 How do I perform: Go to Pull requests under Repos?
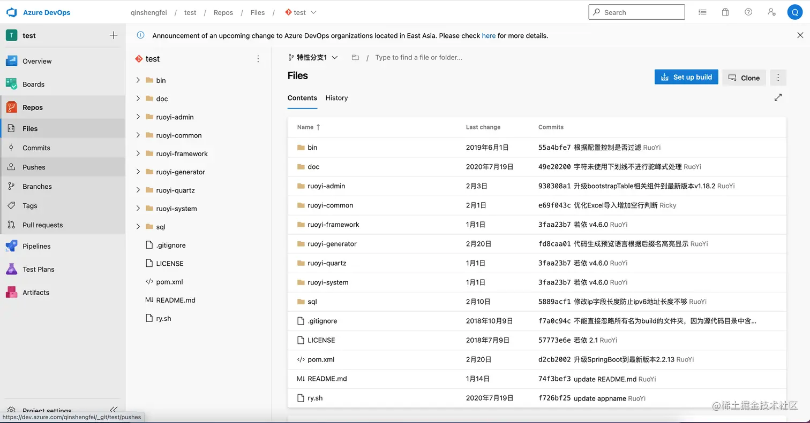click(x=63, y=225)
